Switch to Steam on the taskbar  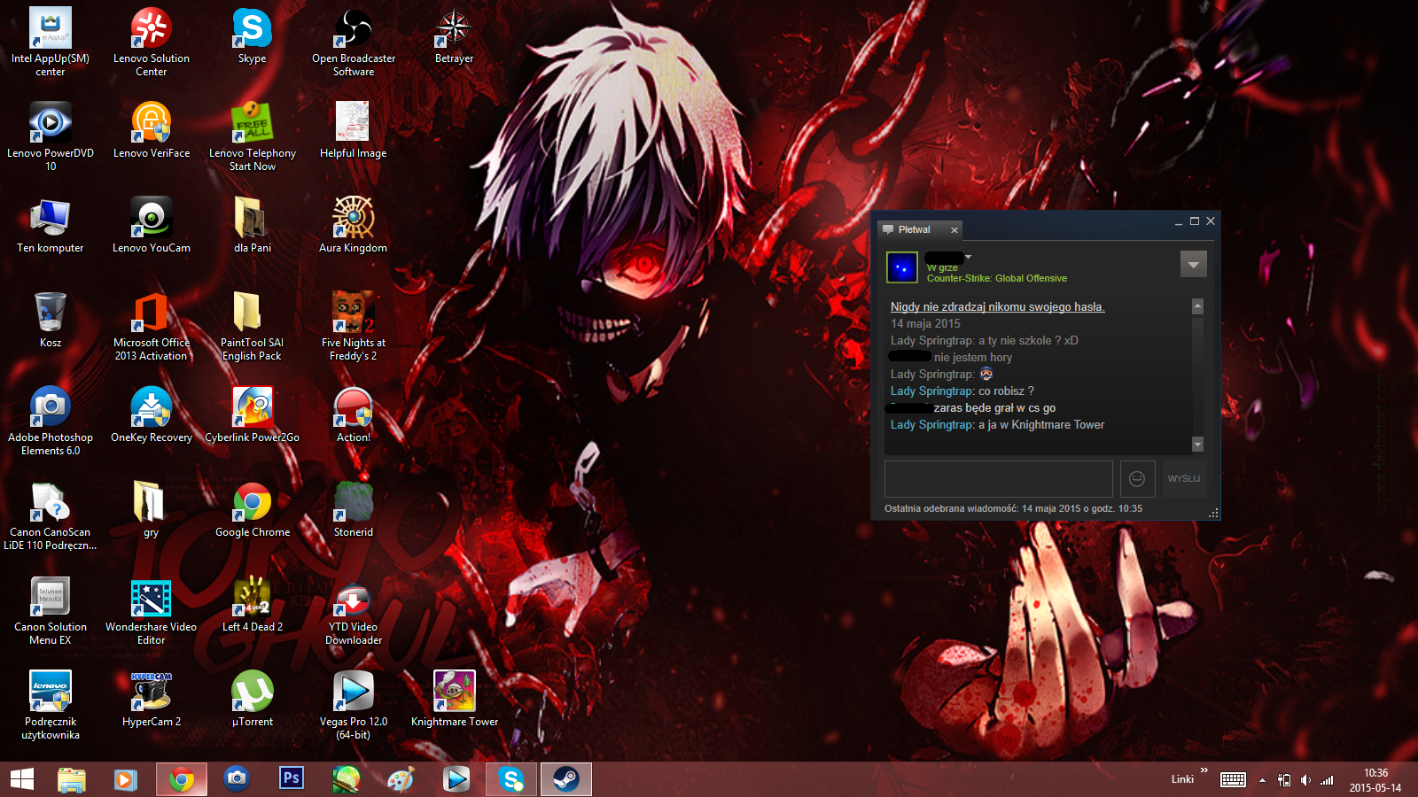click(565, 779)
